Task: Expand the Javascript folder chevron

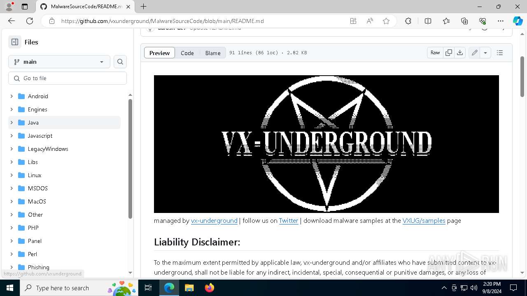Action: [12, 136]
